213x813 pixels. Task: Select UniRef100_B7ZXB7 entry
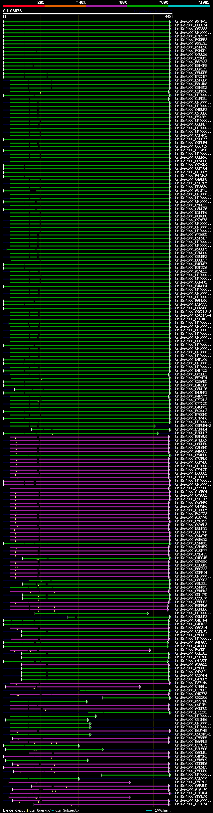191,77
